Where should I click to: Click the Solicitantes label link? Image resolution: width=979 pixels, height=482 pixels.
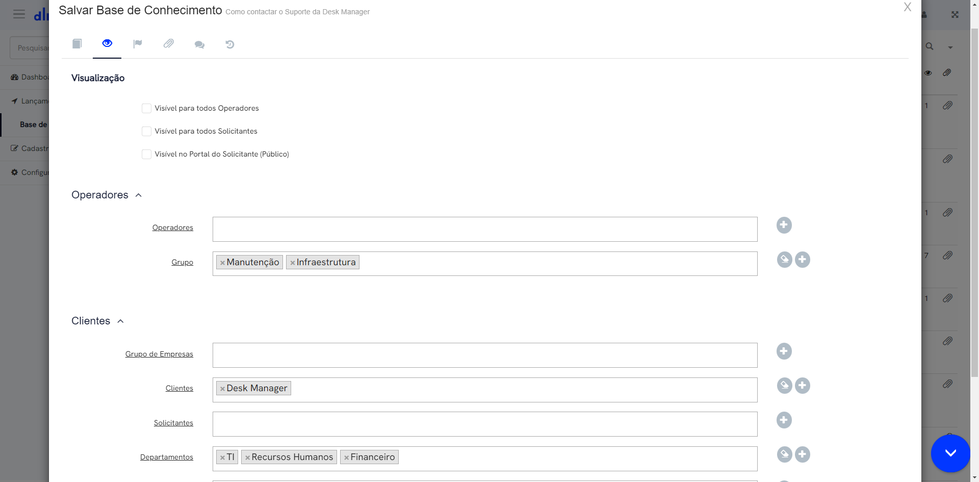coord(173,423)
